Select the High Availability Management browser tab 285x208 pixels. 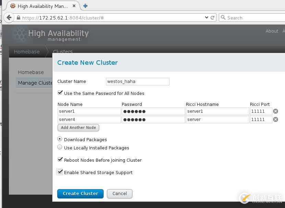click(43, 6)
